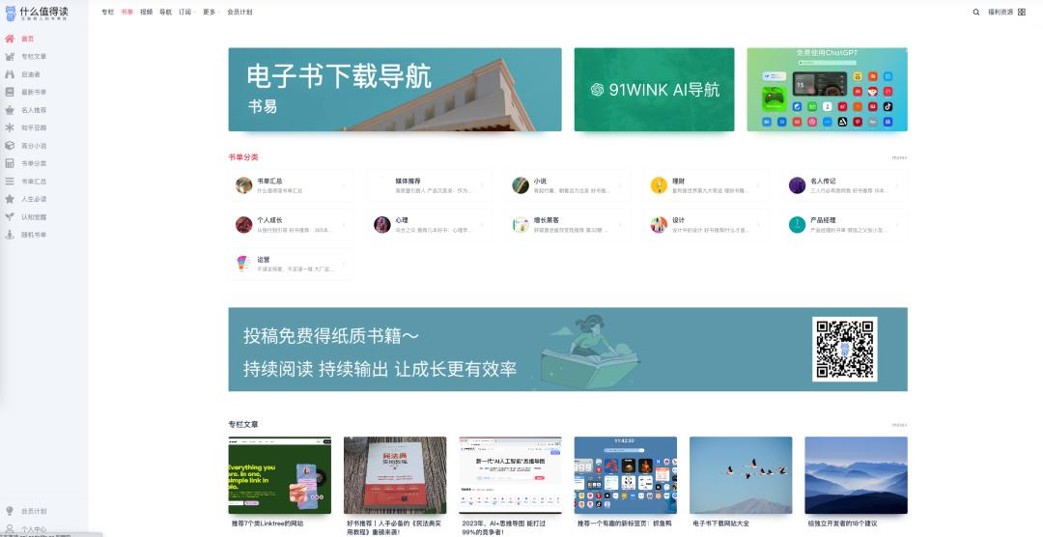
Task: Click the 心理 category avatar
Action: click(x=381, y=224)
